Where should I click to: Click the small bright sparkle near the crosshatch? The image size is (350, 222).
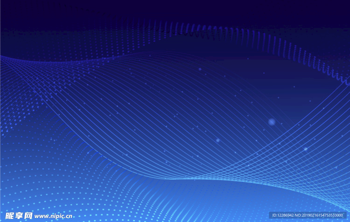pyautogui.click(x=305, y=149)
